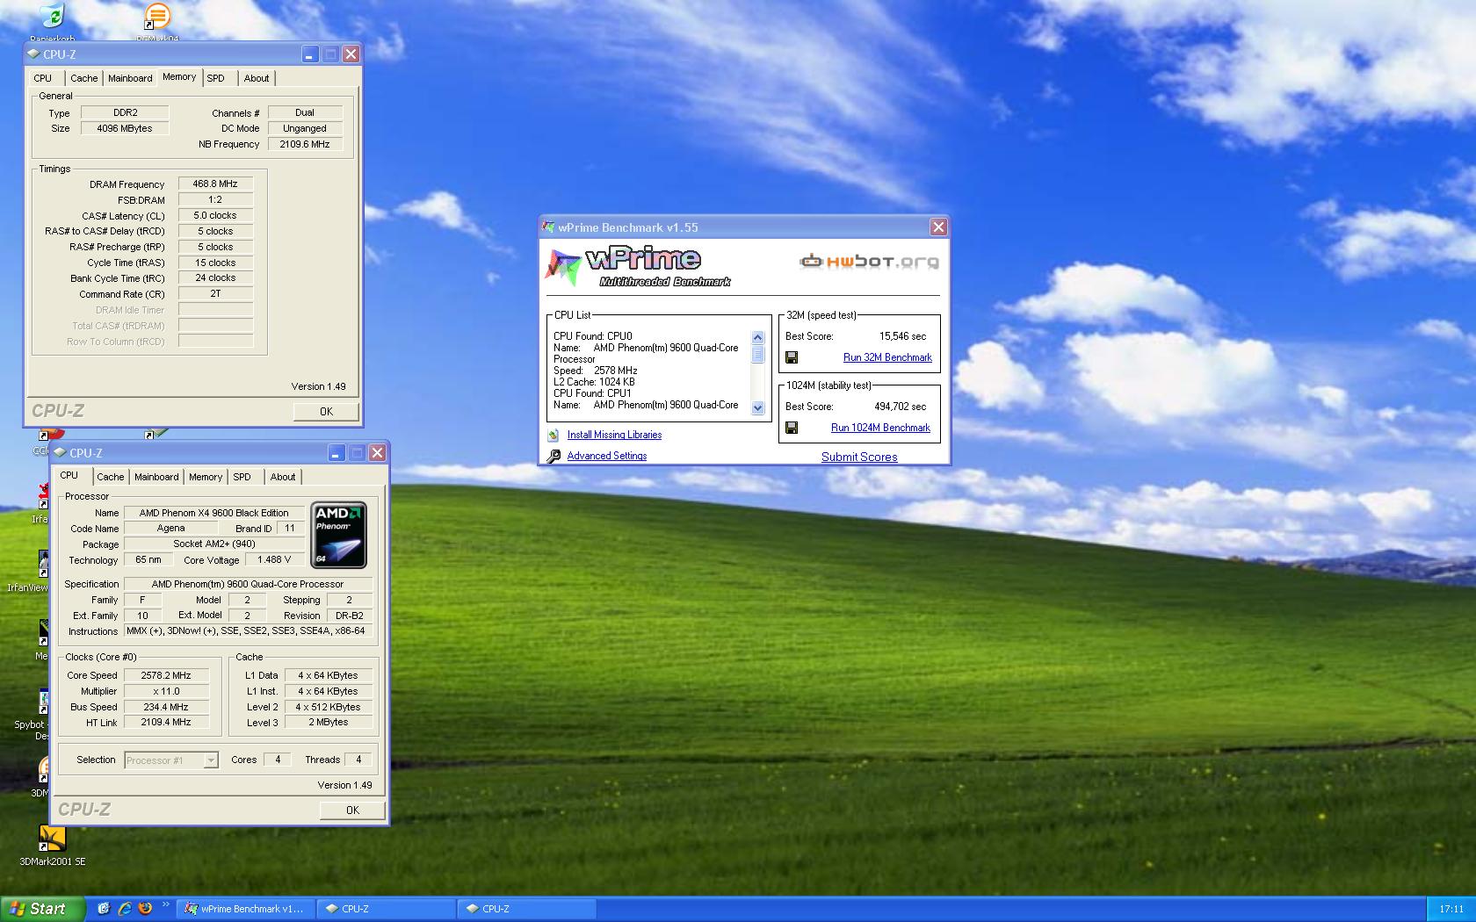The image size is (1476, 922).
Task: Close the lower CPU-Z CPU window
Action: pos(377,453)
